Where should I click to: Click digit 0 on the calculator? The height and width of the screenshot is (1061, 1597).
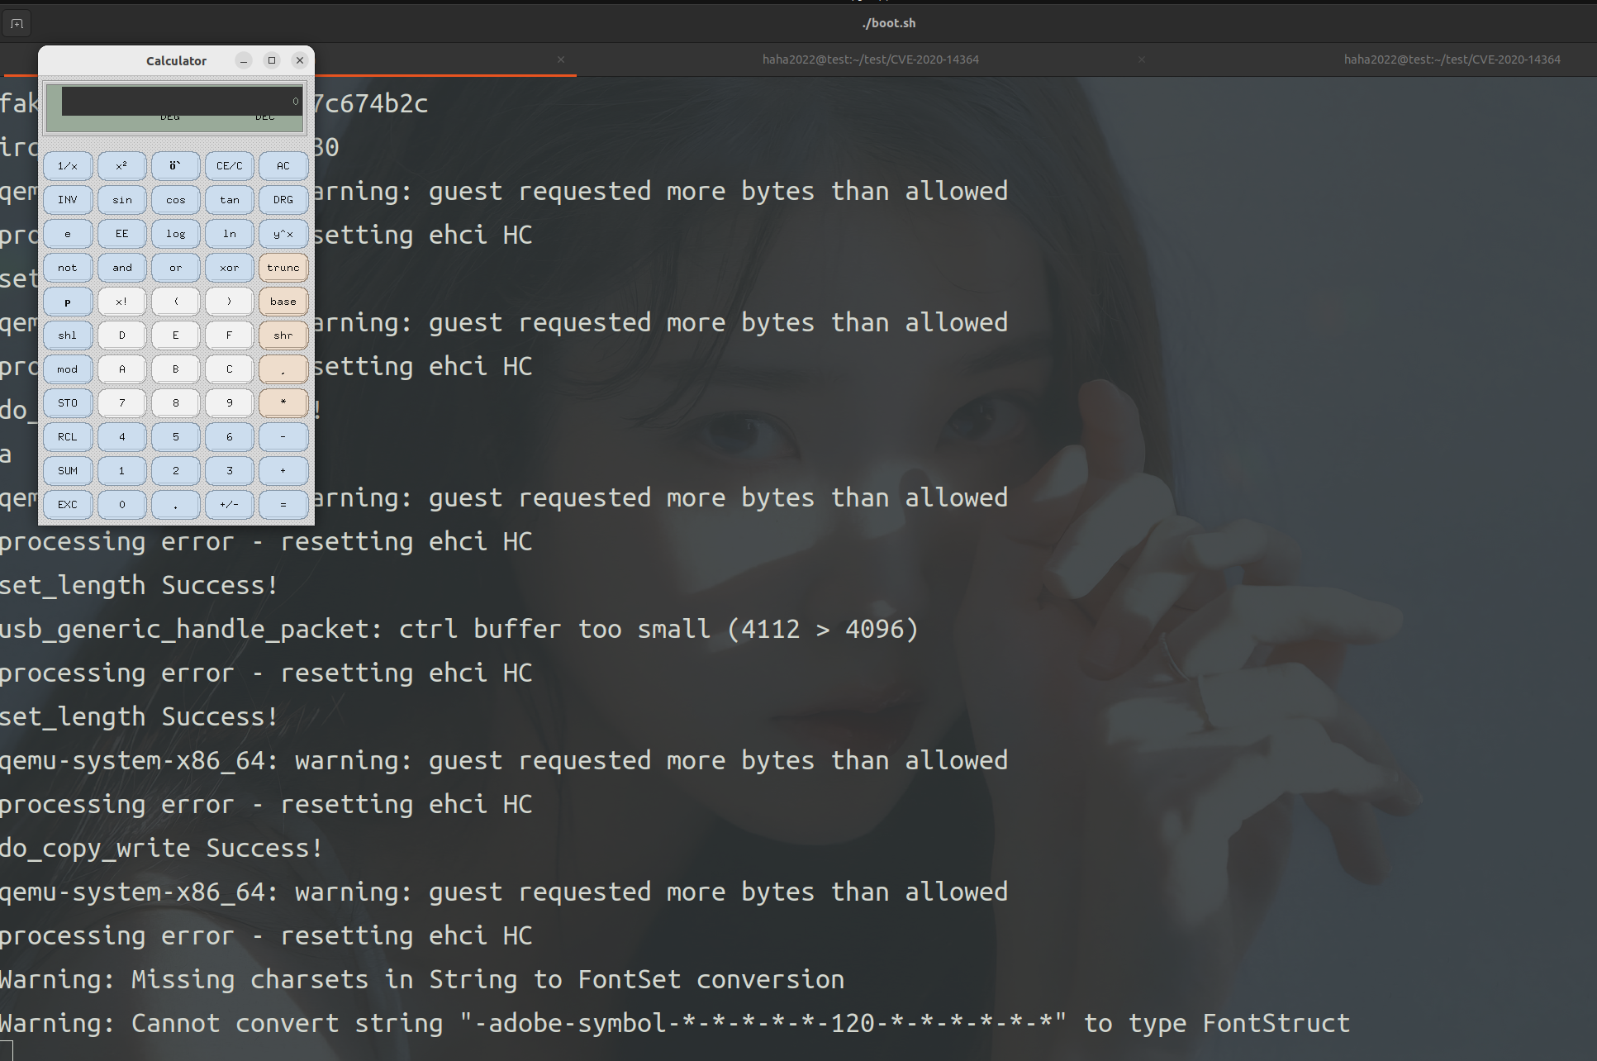point(121,505)
